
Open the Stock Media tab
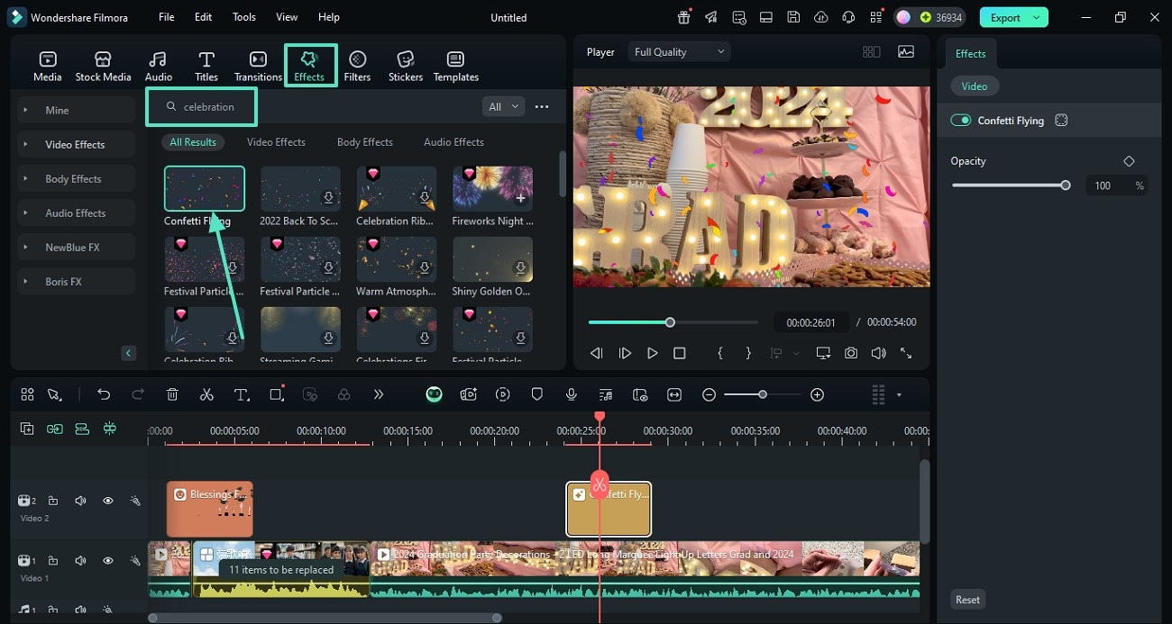coord(103,67)
